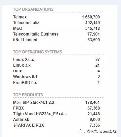Click the Telmex count 1,660,700
The image size is (121, 137).
91,17
